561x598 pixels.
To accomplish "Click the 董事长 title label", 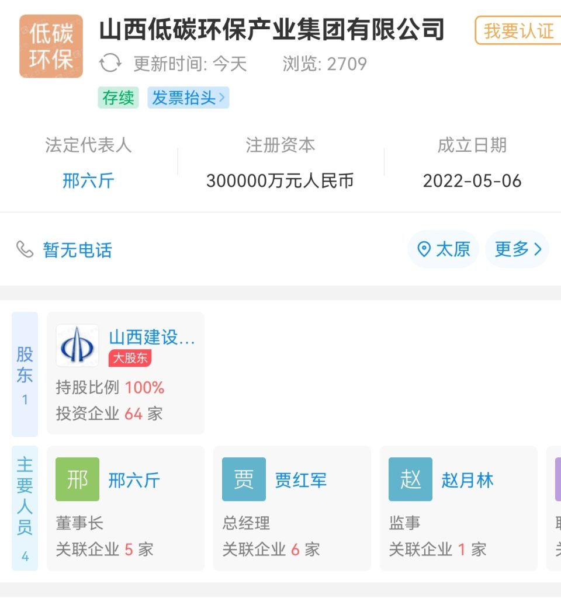I will [79, 523].
